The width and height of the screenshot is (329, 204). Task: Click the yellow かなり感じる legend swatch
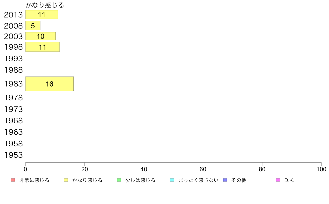point(66,180)
